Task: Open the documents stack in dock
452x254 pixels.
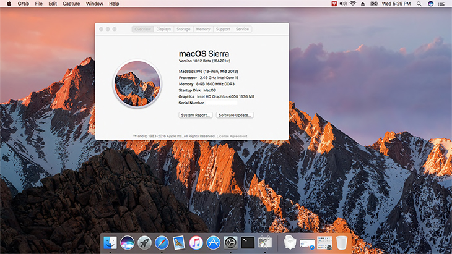Action: (x=290, y=242)
